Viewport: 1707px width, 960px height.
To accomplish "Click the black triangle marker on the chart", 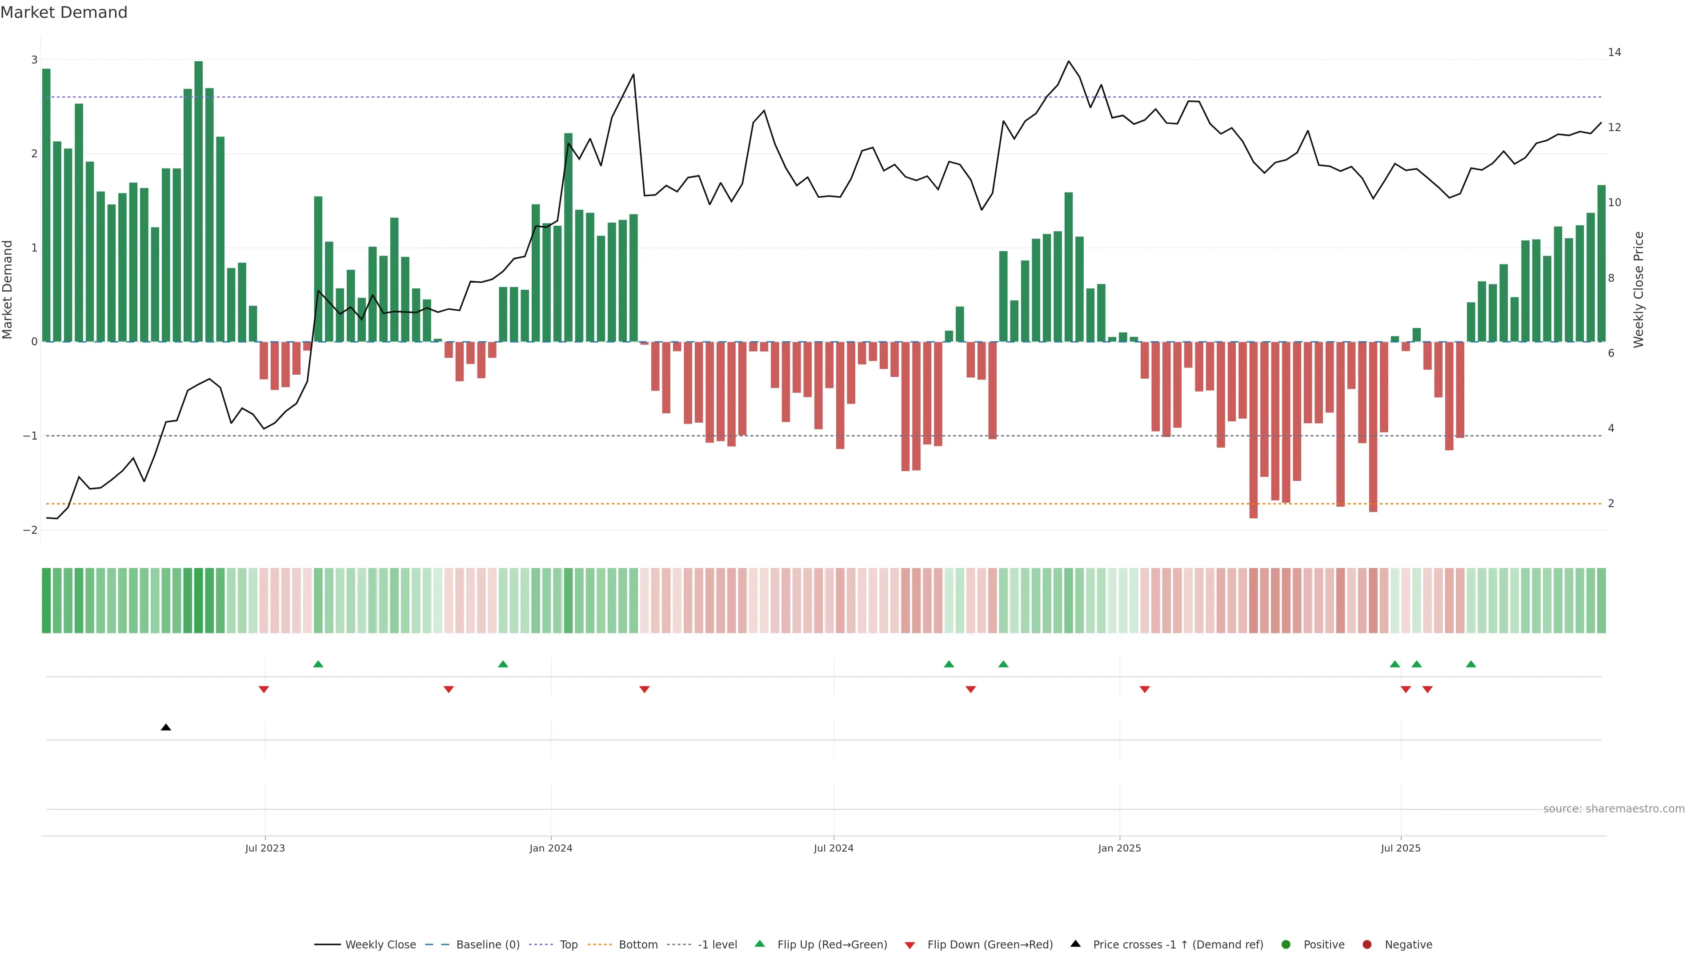I will (166, 728).
